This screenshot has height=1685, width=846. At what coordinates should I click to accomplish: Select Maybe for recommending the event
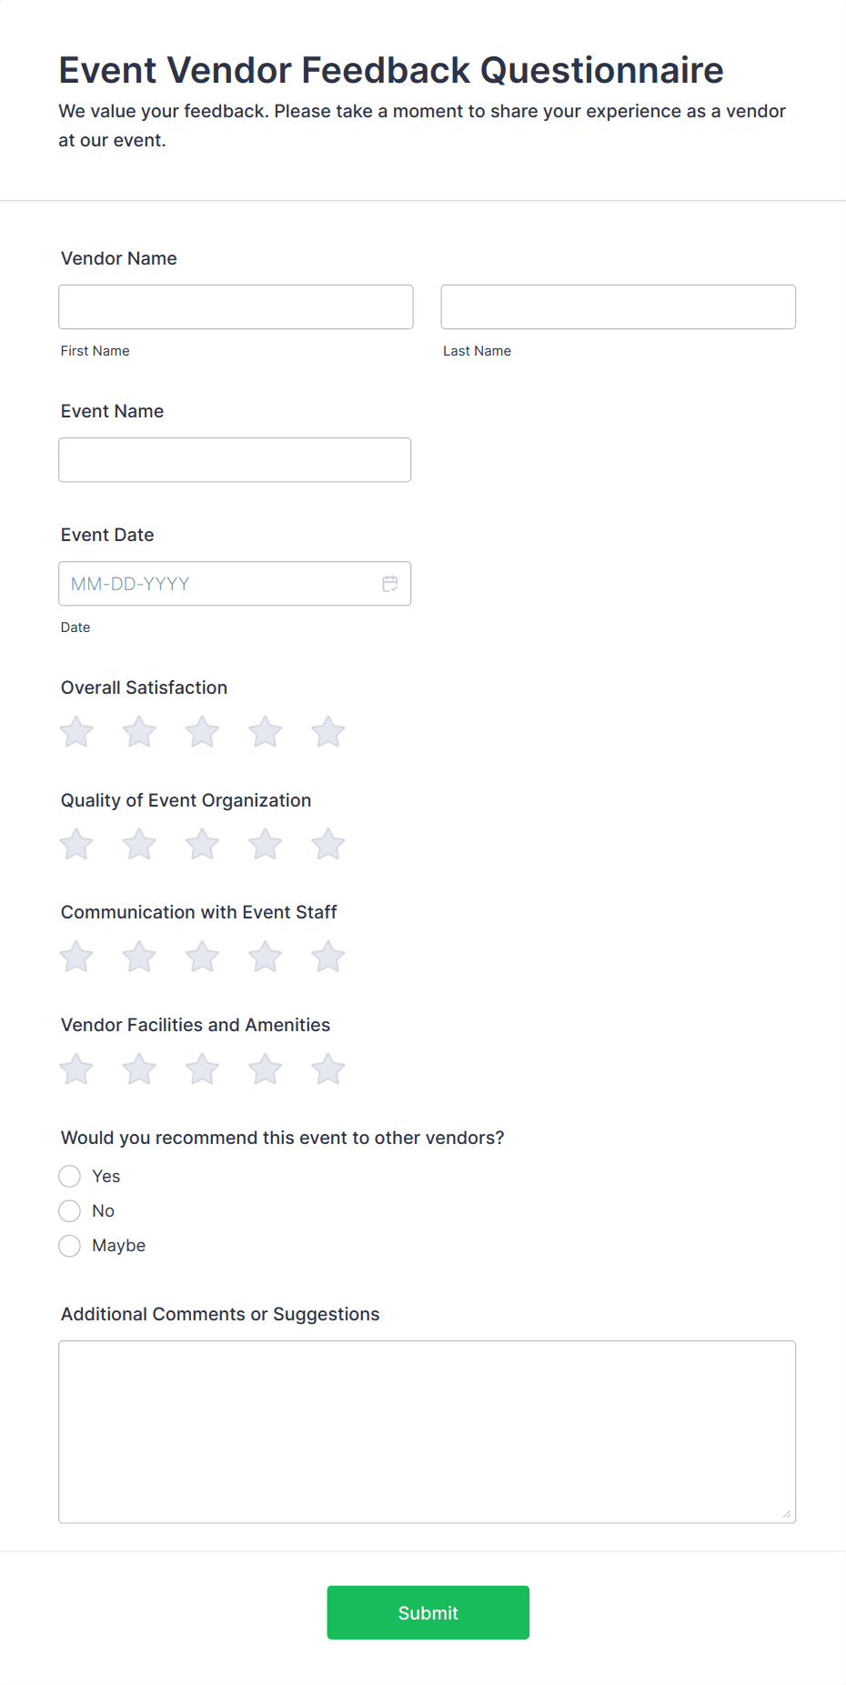(x=69, y=1245)
